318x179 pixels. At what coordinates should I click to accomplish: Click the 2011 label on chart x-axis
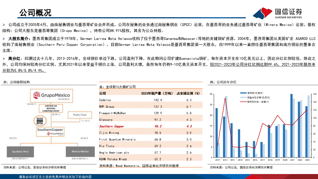coord(217,160)
